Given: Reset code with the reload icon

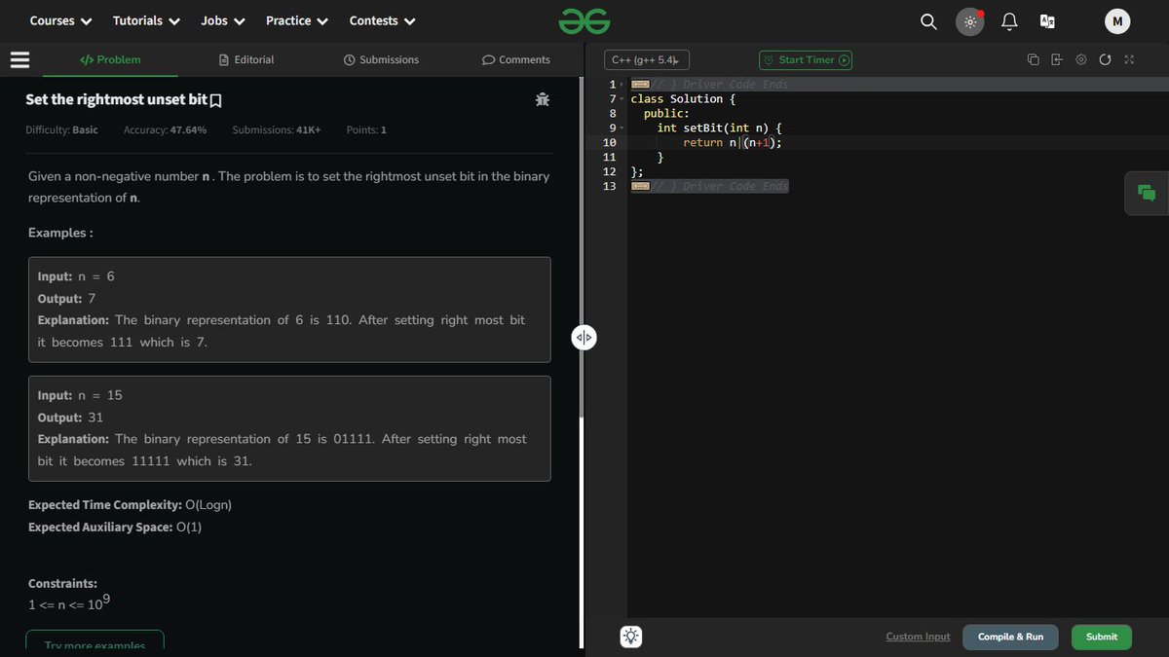Looking at the screenshot, I should coord(1105,60).
